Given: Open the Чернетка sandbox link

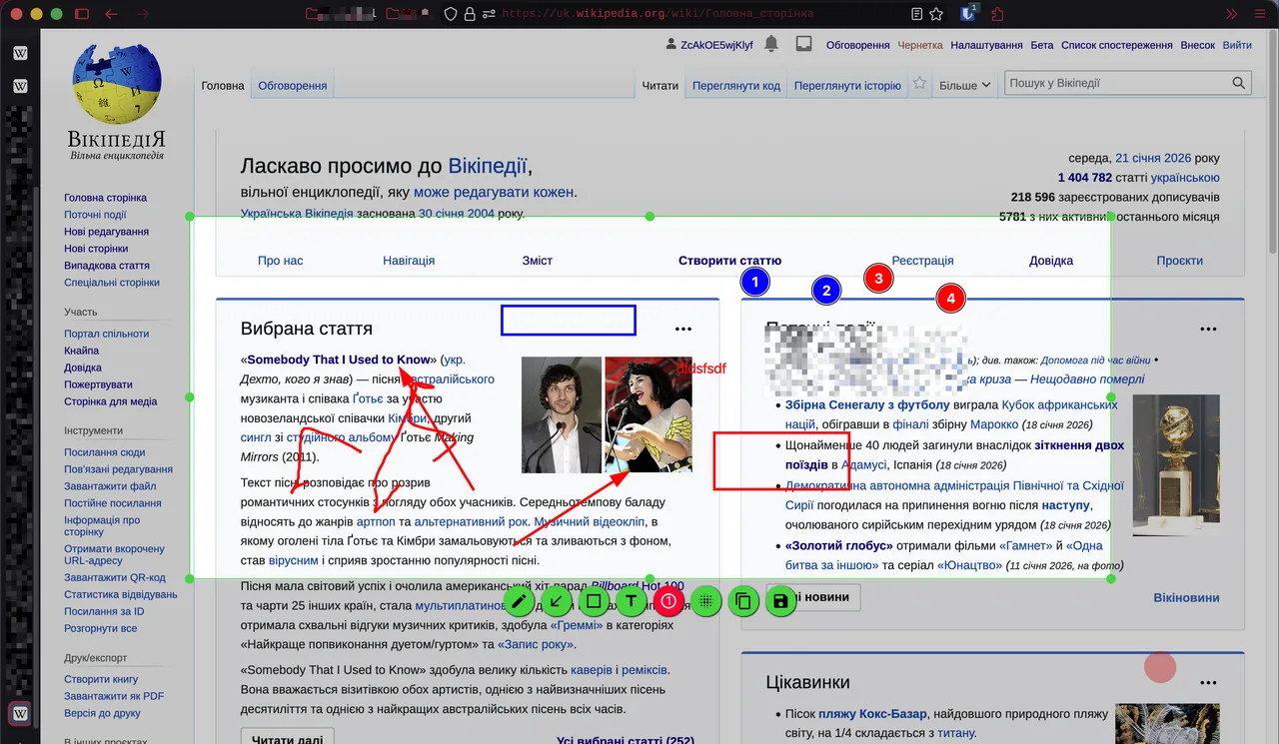Looking at the screenshot, I should [920, 45].
